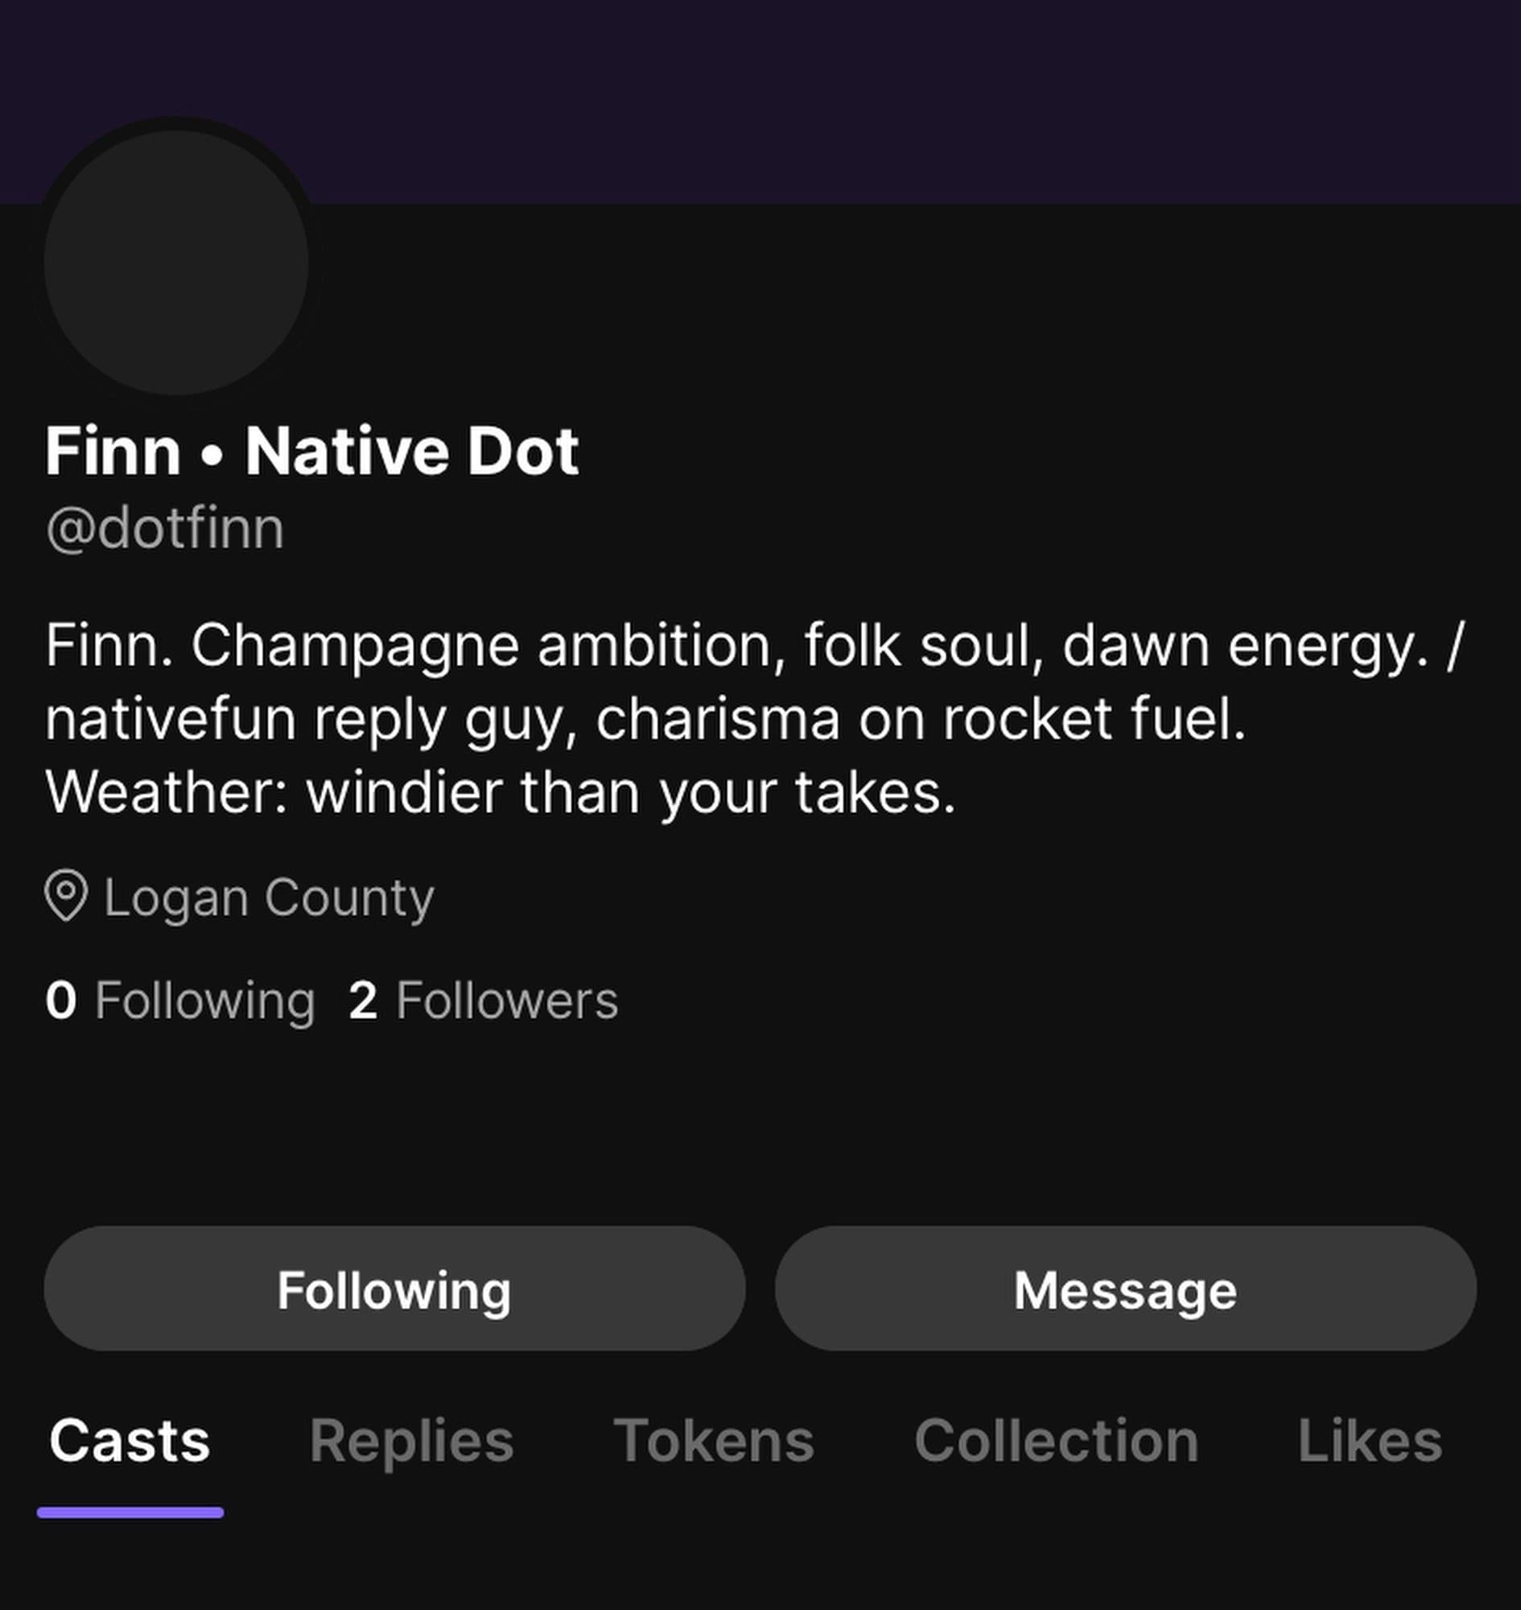1521x1610 pixels.
Task: Toggle the Following button to unfollow
Action: [x=394, y=1290]
